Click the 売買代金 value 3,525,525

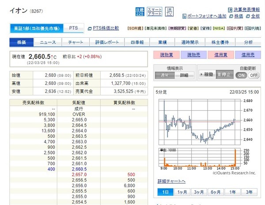(123, 92)
